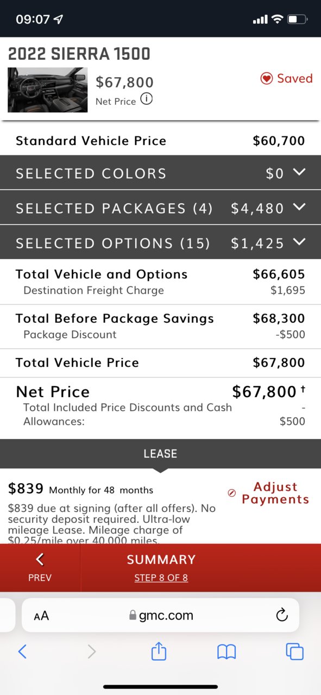This screenshot has height=695, width=321.
Task: Open the Sierra 1500 interior thumbnail
Action: [x=48, y=90]
